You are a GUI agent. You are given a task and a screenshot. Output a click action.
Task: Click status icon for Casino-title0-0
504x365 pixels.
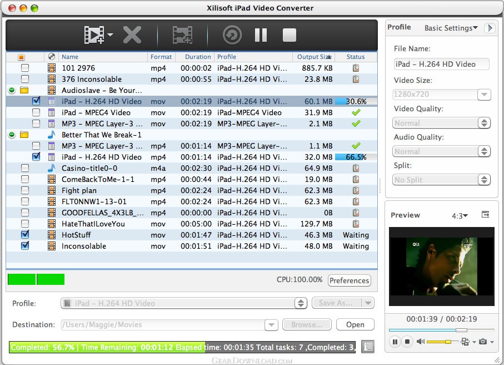(356, 168)
